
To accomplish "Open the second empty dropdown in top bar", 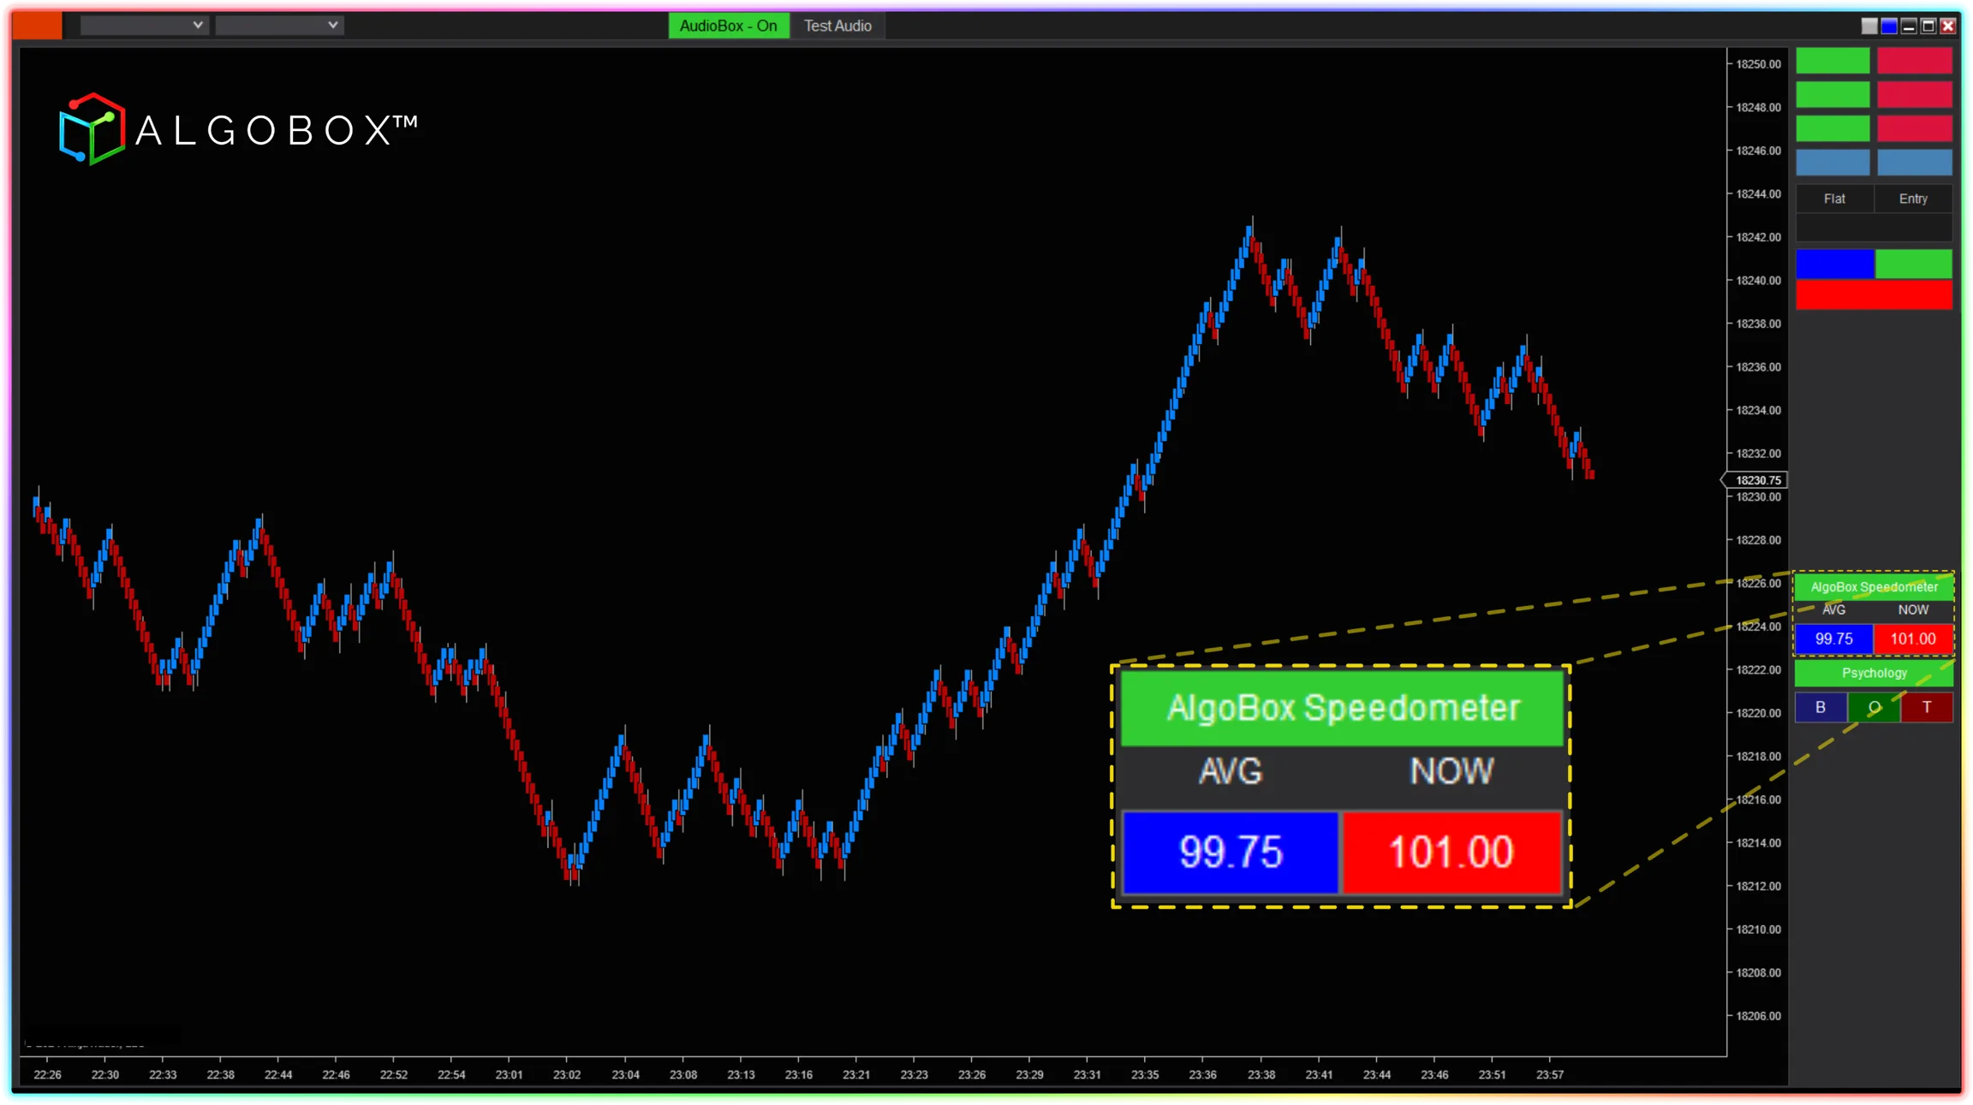I will [x=279, y=26].
